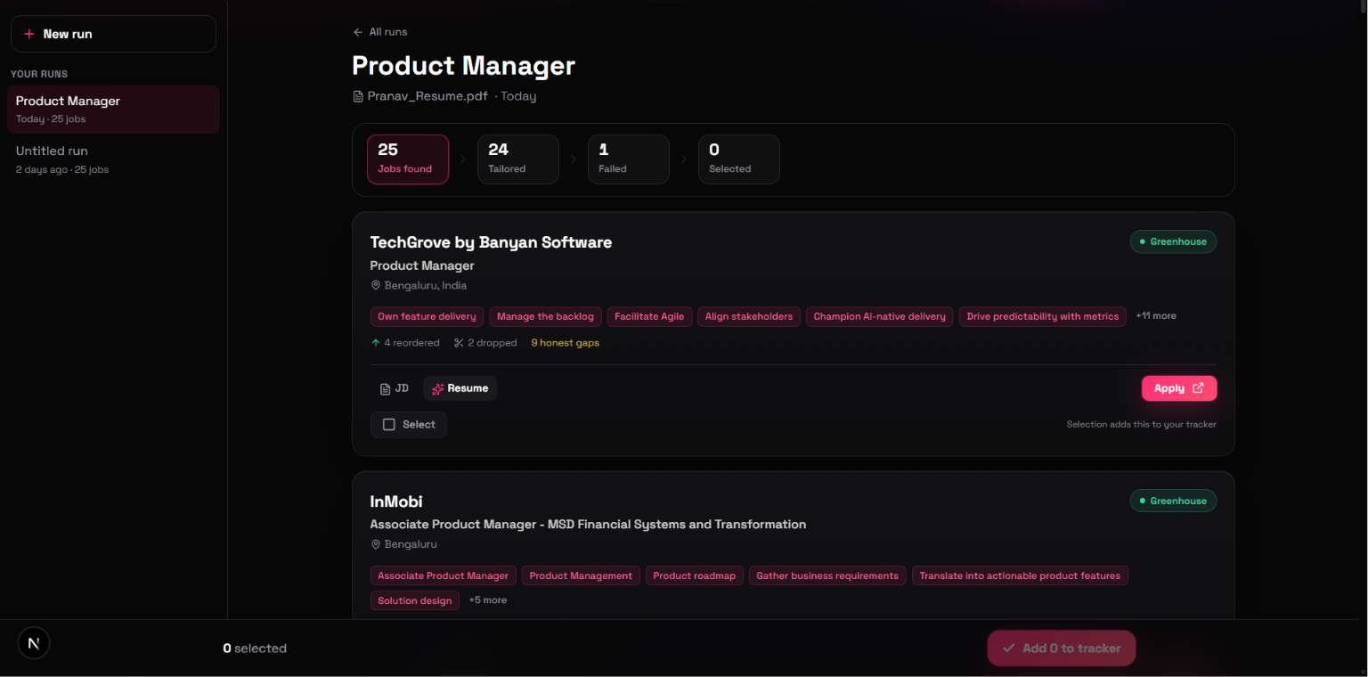Click the location pin on InMobi card
This screenshot has height=677, width=1368.
click(x=376, y=544)
